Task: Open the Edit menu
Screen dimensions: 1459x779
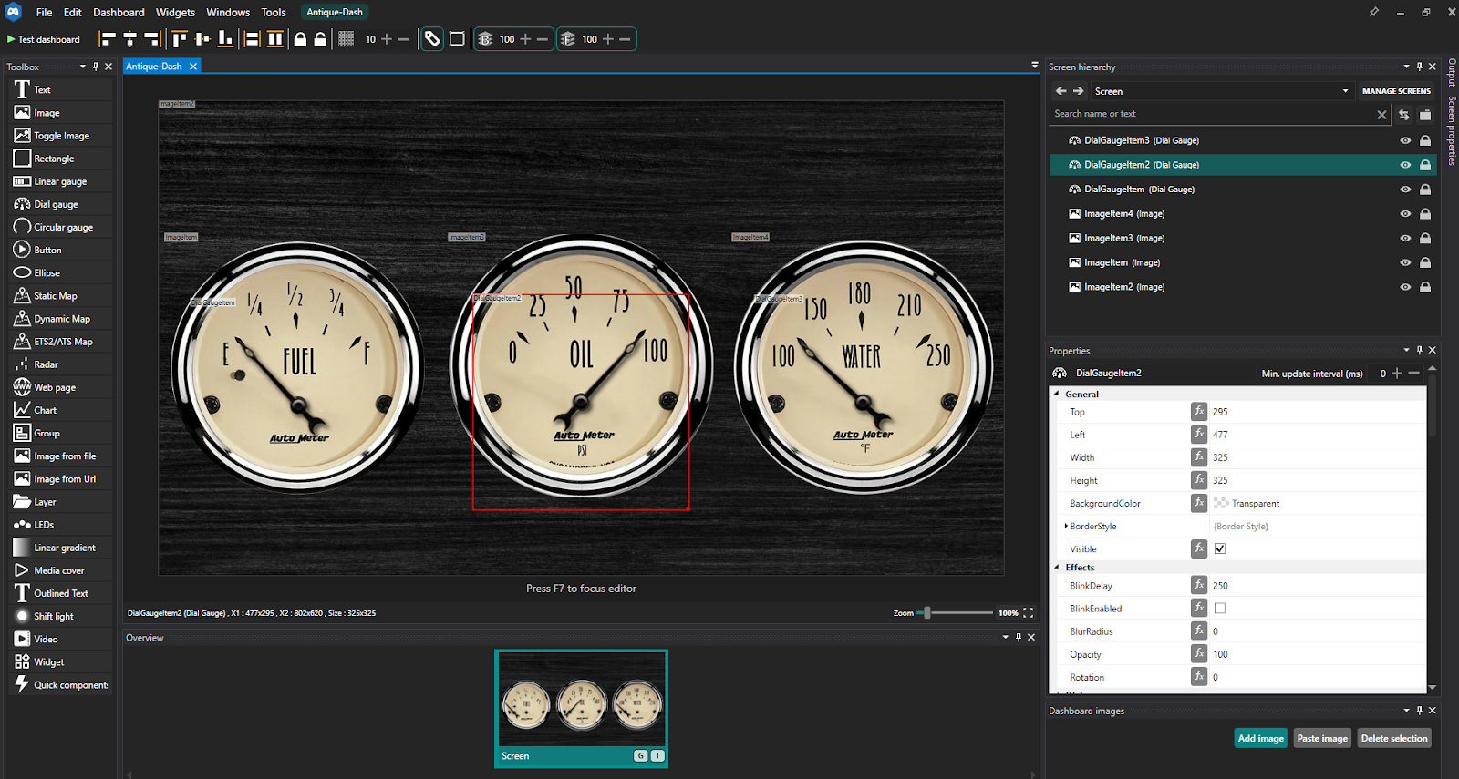Action: [x=72, y=12]
